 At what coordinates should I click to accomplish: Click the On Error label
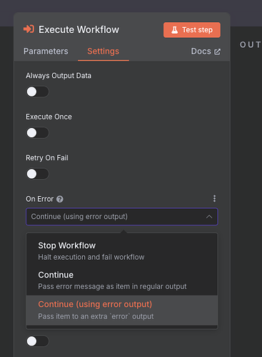[x=40, y=199]
